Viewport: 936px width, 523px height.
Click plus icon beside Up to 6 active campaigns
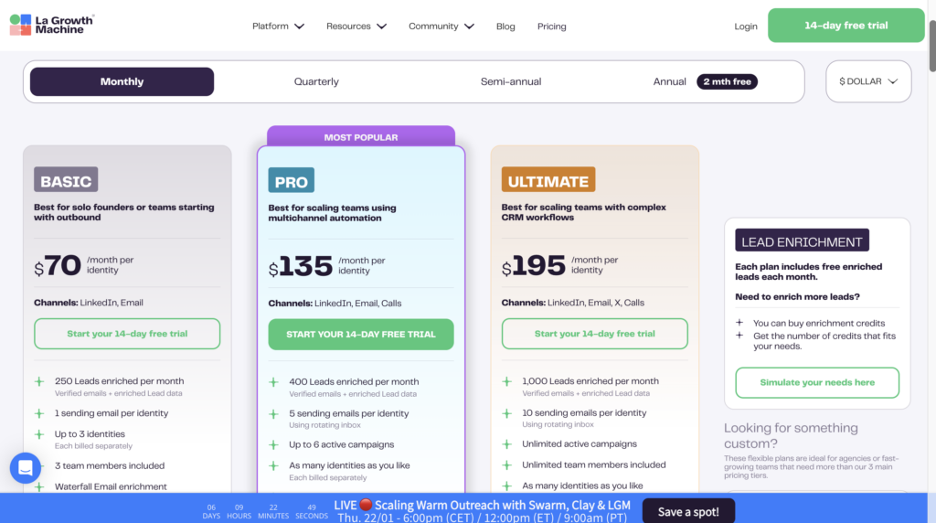point(273,444)
